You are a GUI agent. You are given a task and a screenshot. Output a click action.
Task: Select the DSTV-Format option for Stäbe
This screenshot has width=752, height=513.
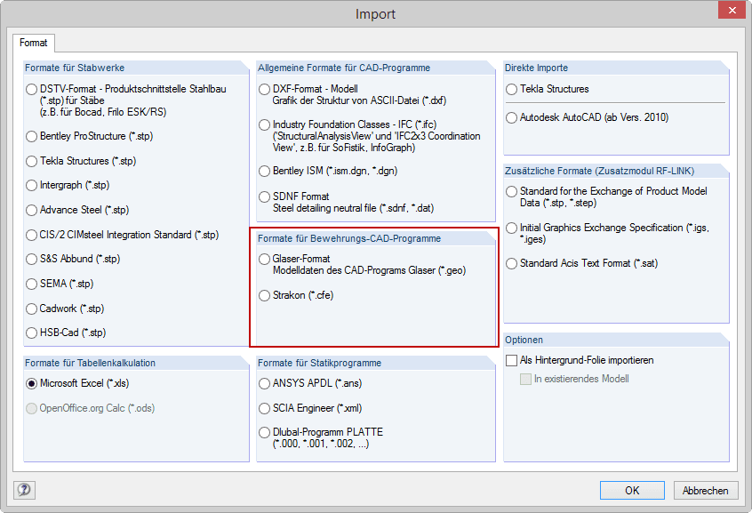[29, 90]
